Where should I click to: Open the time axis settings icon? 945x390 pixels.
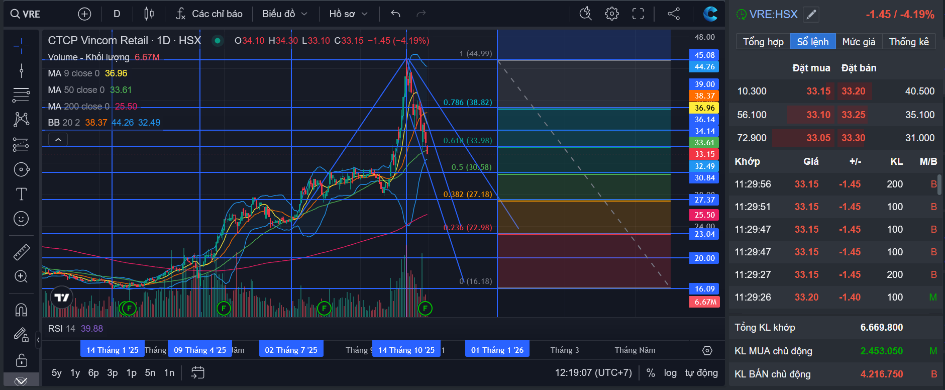click(707, 350)
